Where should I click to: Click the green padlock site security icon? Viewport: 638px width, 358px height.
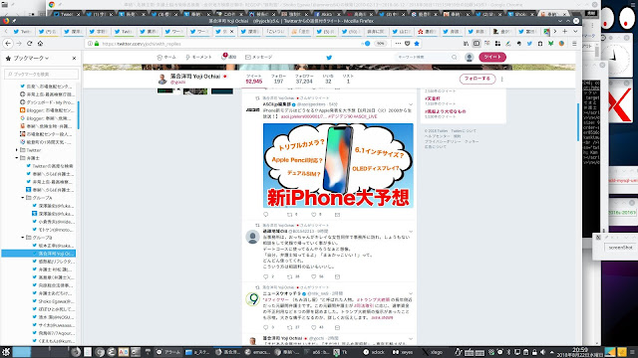pos(97,44)
